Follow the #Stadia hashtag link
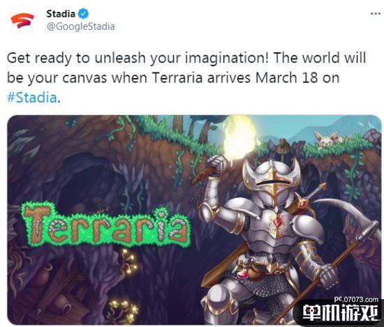 [x=32, y=98]
